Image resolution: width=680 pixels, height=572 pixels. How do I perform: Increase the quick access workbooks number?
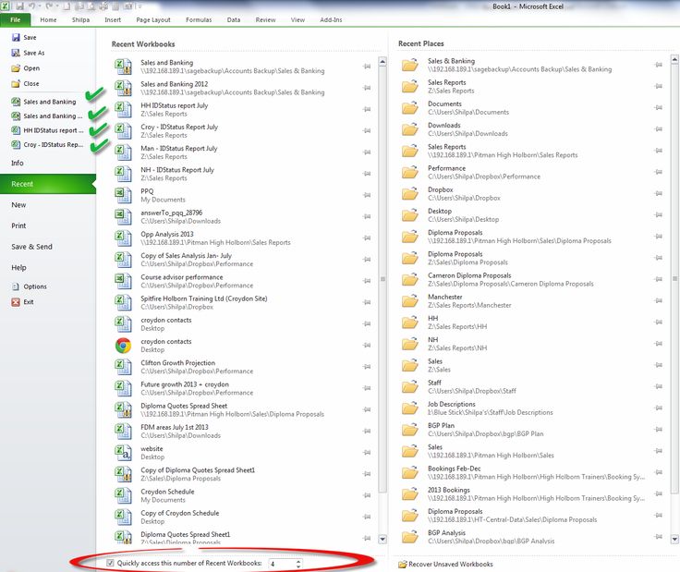tap(298, 561)
